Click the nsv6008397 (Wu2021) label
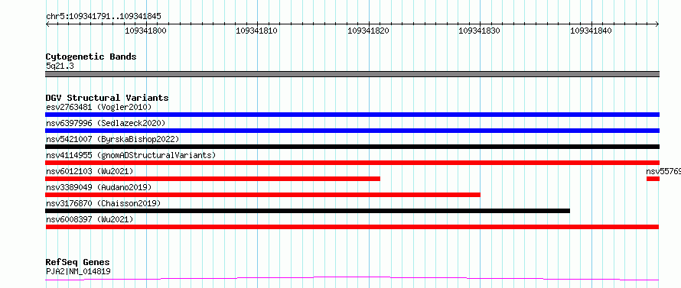 [x=90, y=219]
